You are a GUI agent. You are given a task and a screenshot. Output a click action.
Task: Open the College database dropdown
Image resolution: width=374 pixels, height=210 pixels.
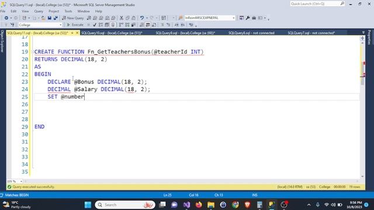[x=60, y=24]
